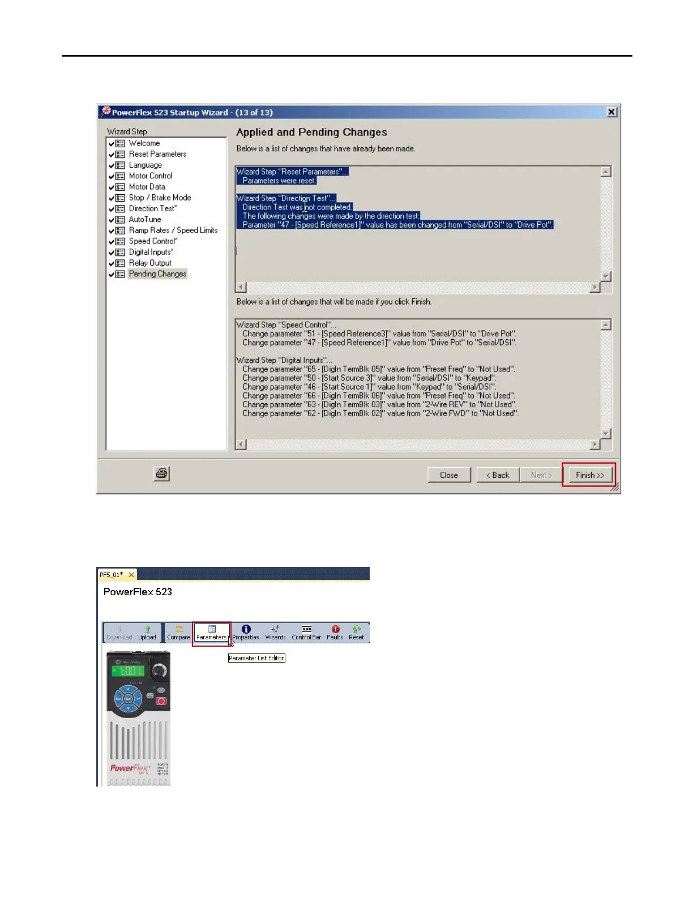
Task: Select the Direction Test wizard step
Action: (152, 208)
